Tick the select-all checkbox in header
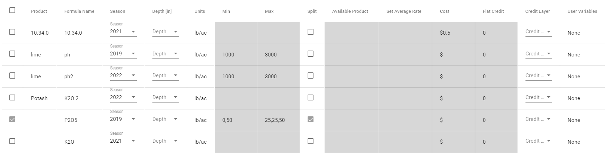The height and width of the screenshot is (160, 610). [12, 10]
